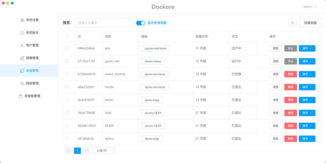This screenshot has height=163, width=326.
Task: Expand 操作 dropdown for guest_test
Action: point(307,61)
